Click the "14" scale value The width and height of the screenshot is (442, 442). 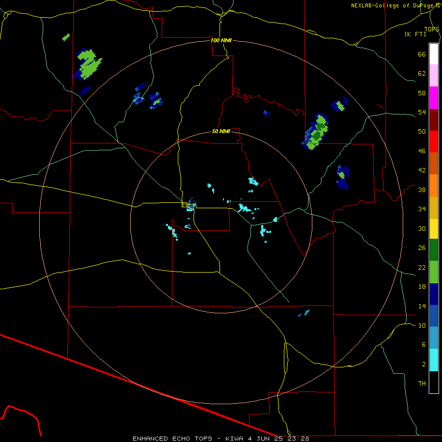pyautogui.click(x=422, y=306)
